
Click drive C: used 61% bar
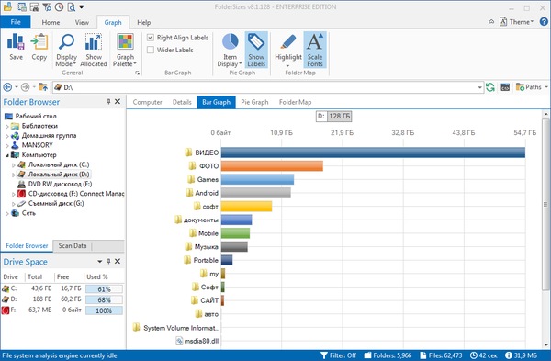(x=105, y=289)
